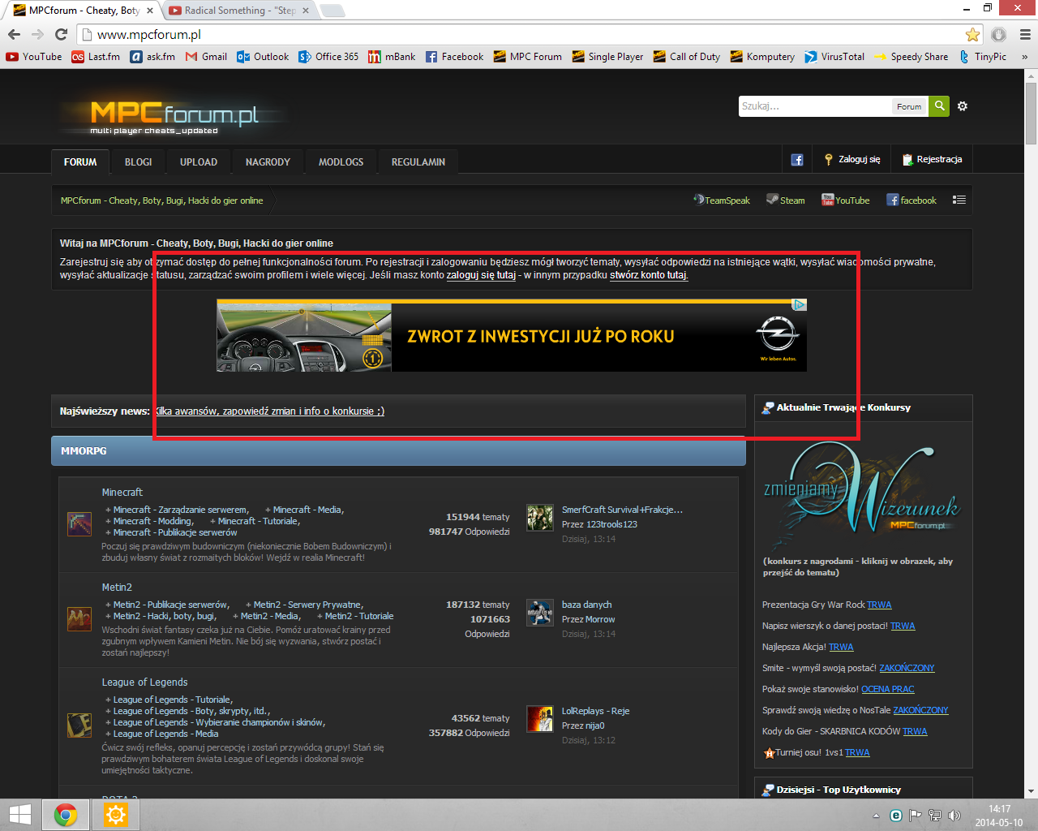The height and width of the screenshot is (831, 1038).
Task: Open LolReplays - Reje latest post
Action: (595, 711)
